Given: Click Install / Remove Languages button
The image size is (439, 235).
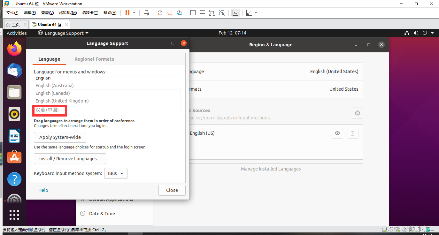Looking at the screenshot, I should [x=70, y=159].
